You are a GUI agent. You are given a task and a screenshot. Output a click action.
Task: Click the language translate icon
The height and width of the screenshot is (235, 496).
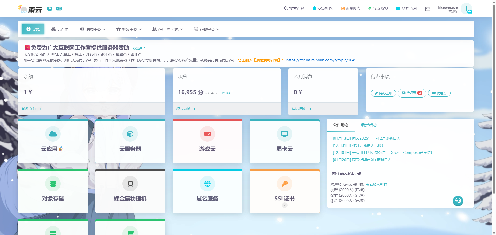(x=59, y=9)
